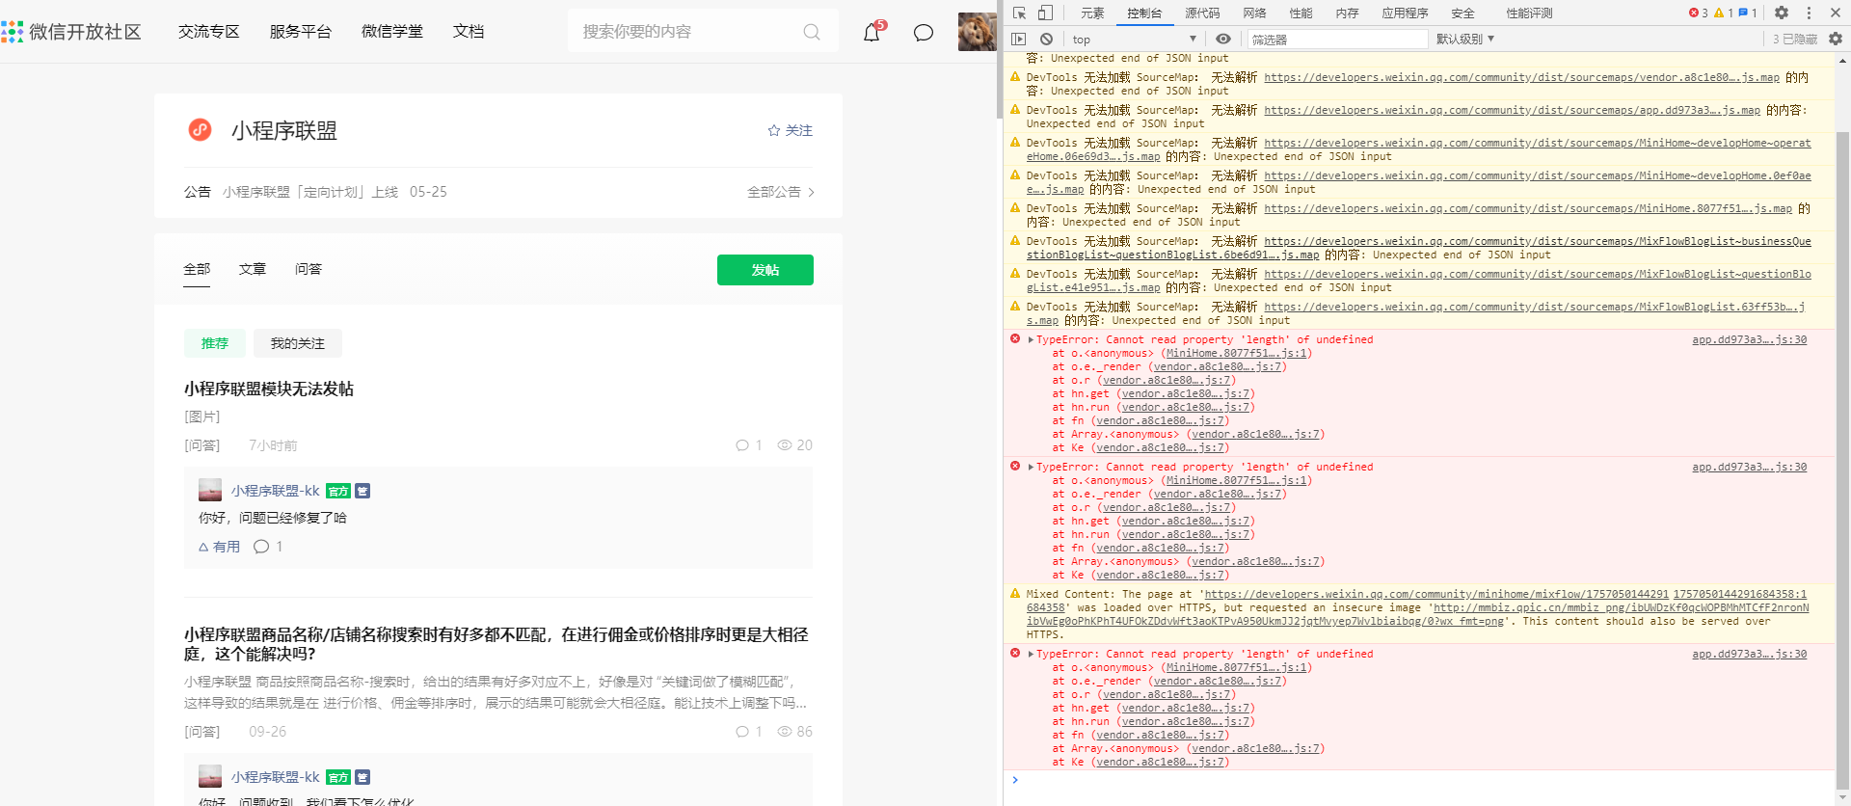Click the green 发帖 button
Viewport: 1851px width, 806px height.
point(765,270)
